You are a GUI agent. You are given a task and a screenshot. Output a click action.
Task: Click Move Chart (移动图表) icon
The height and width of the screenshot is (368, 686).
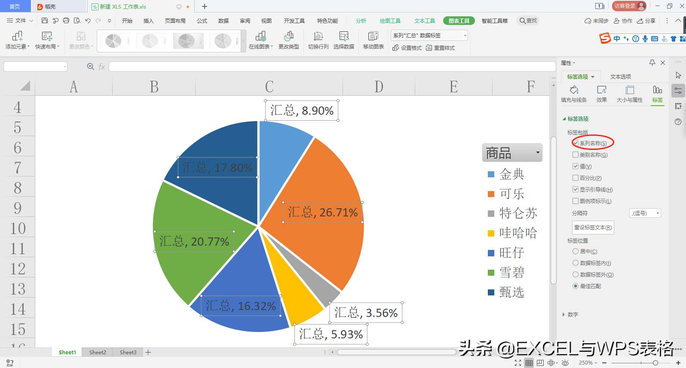[373, 36]
